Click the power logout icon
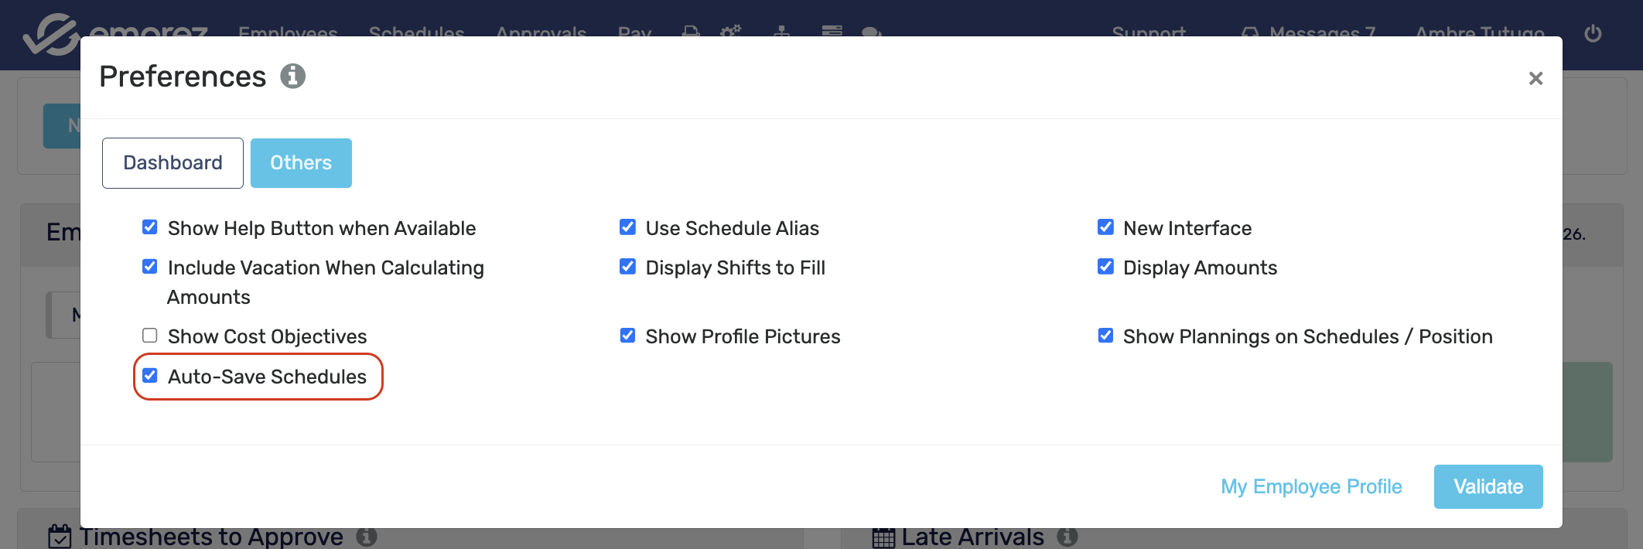 (1593, 33)
